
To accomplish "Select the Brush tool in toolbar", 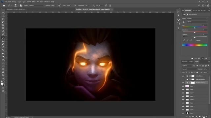I will pyautogui.click(x=3, y=38).
